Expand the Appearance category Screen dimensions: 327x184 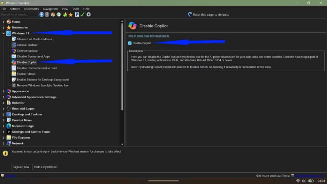click(x=4, y=91)
